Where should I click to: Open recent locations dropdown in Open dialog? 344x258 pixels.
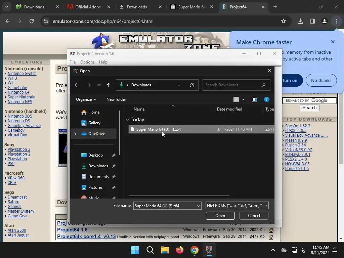[99, 85]
